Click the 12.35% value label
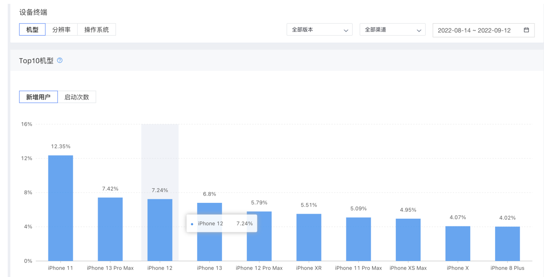The width and height of the screenshot is (544, 277). tap(60, 147)
